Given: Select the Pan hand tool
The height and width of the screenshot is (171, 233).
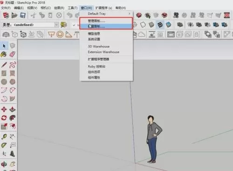Looking at the screenshot, I should pos(13,164).
